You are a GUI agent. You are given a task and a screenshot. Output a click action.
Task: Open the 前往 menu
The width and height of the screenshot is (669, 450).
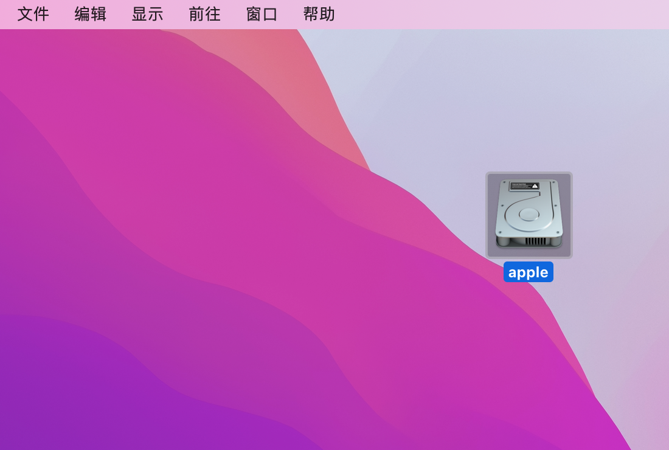click(205, 14)
